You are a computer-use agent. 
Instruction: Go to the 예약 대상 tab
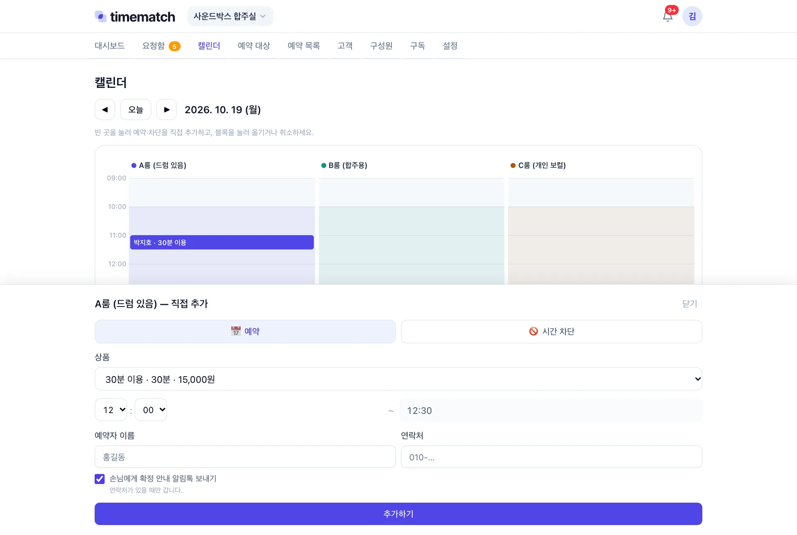click(254, 46)
